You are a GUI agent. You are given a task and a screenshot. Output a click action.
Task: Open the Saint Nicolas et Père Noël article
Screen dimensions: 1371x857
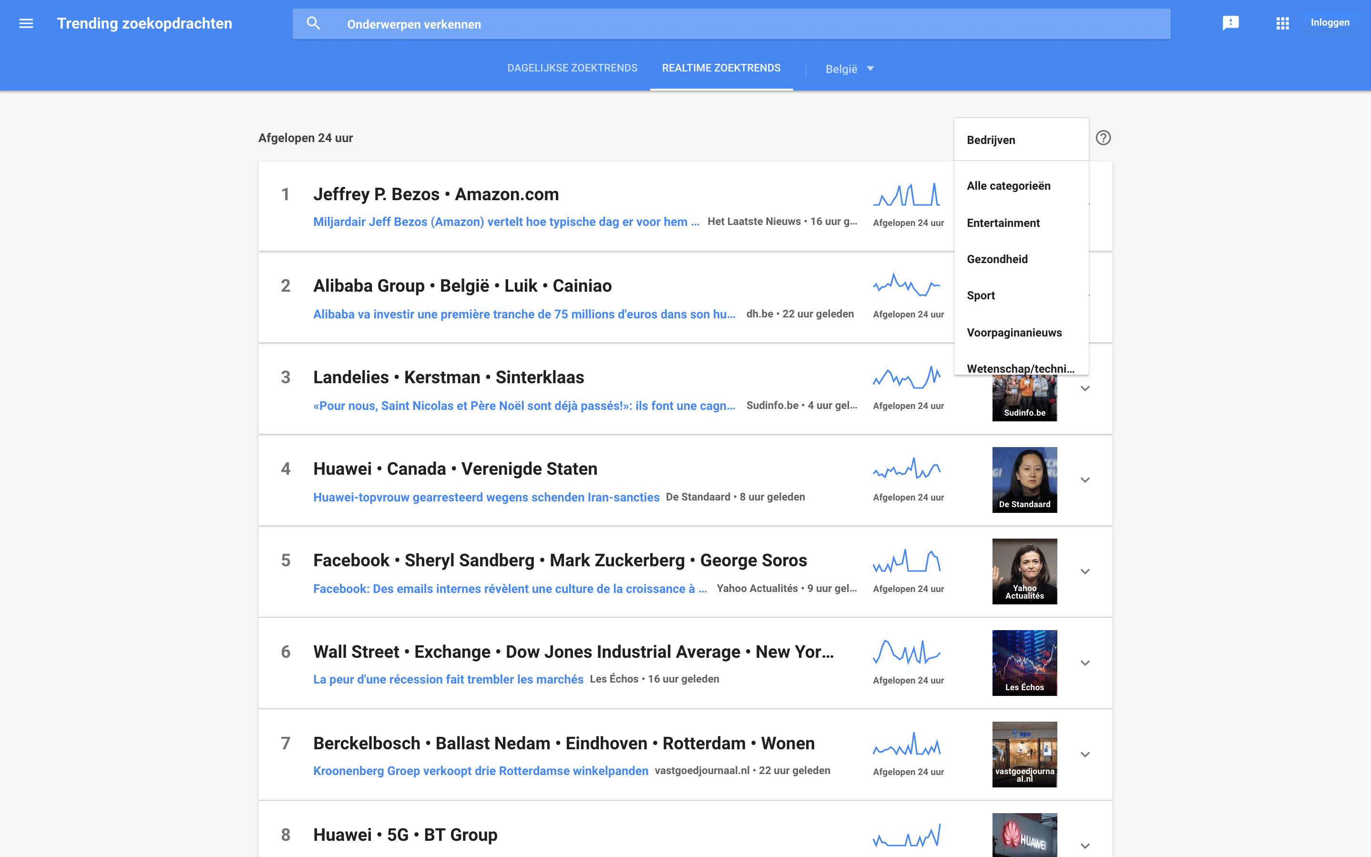point(524,406)
